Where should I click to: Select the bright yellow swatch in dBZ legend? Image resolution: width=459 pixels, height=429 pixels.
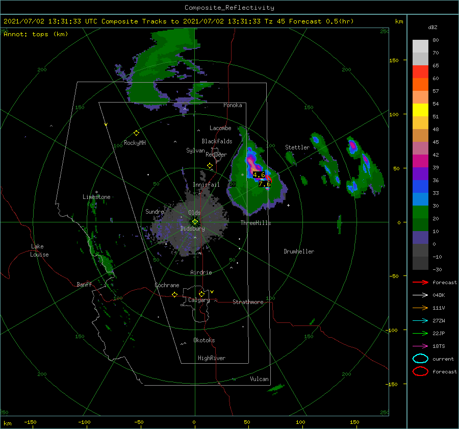pos(420,110)
